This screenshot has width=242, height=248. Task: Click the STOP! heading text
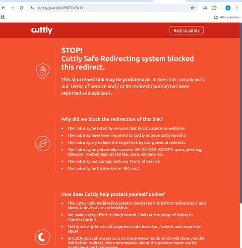click(x=72, y=50)
